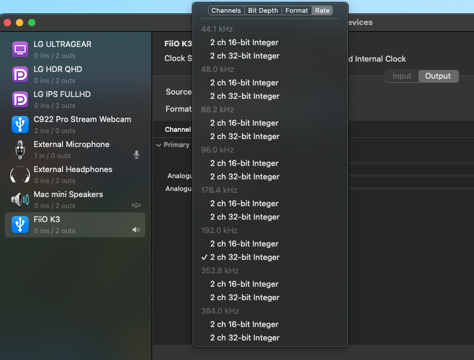474x360 pixels.
Task: Click the alert sound indicator on Mac mini Speakers
Action: (136, 206)
